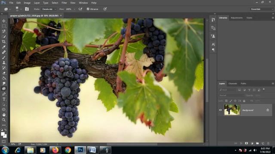The image size is (275, 154).
Task: Select the Healing Brush tool
Action: 4,52
